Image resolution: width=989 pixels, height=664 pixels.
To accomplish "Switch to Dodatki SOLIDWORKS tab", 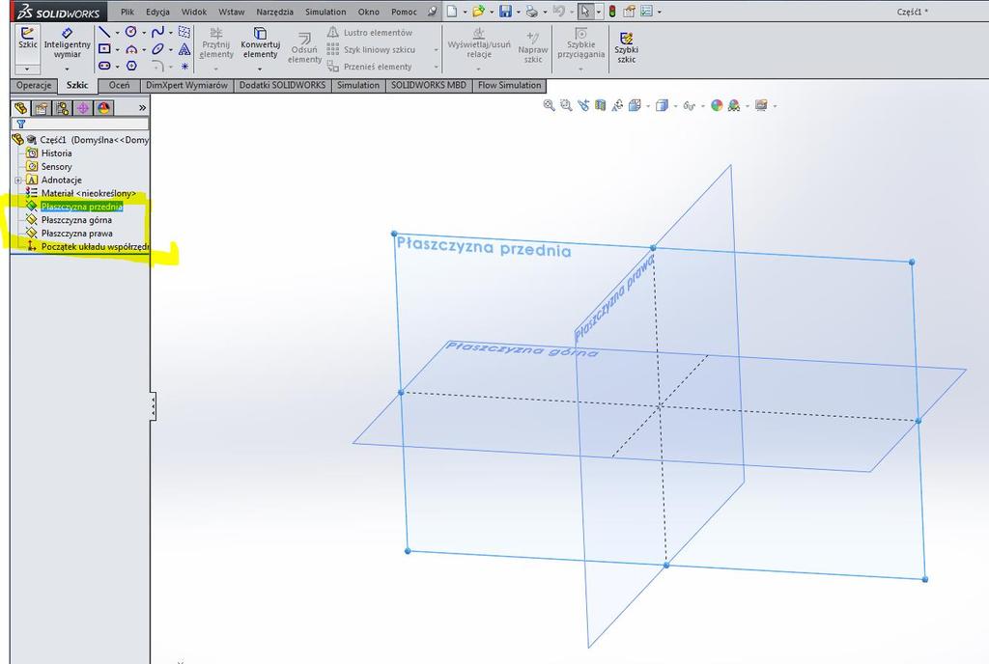I will point(283,86).
